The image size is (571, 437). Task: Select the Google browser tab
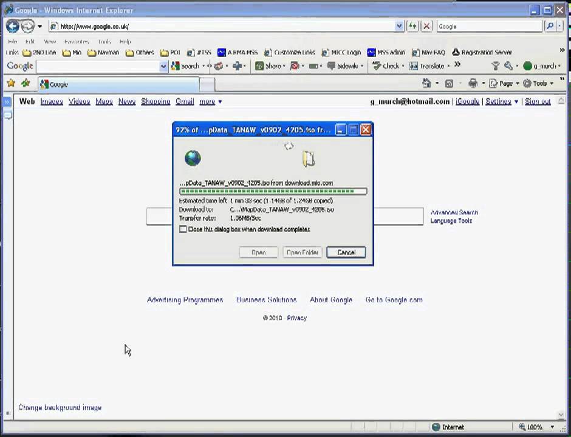point(118,84)
